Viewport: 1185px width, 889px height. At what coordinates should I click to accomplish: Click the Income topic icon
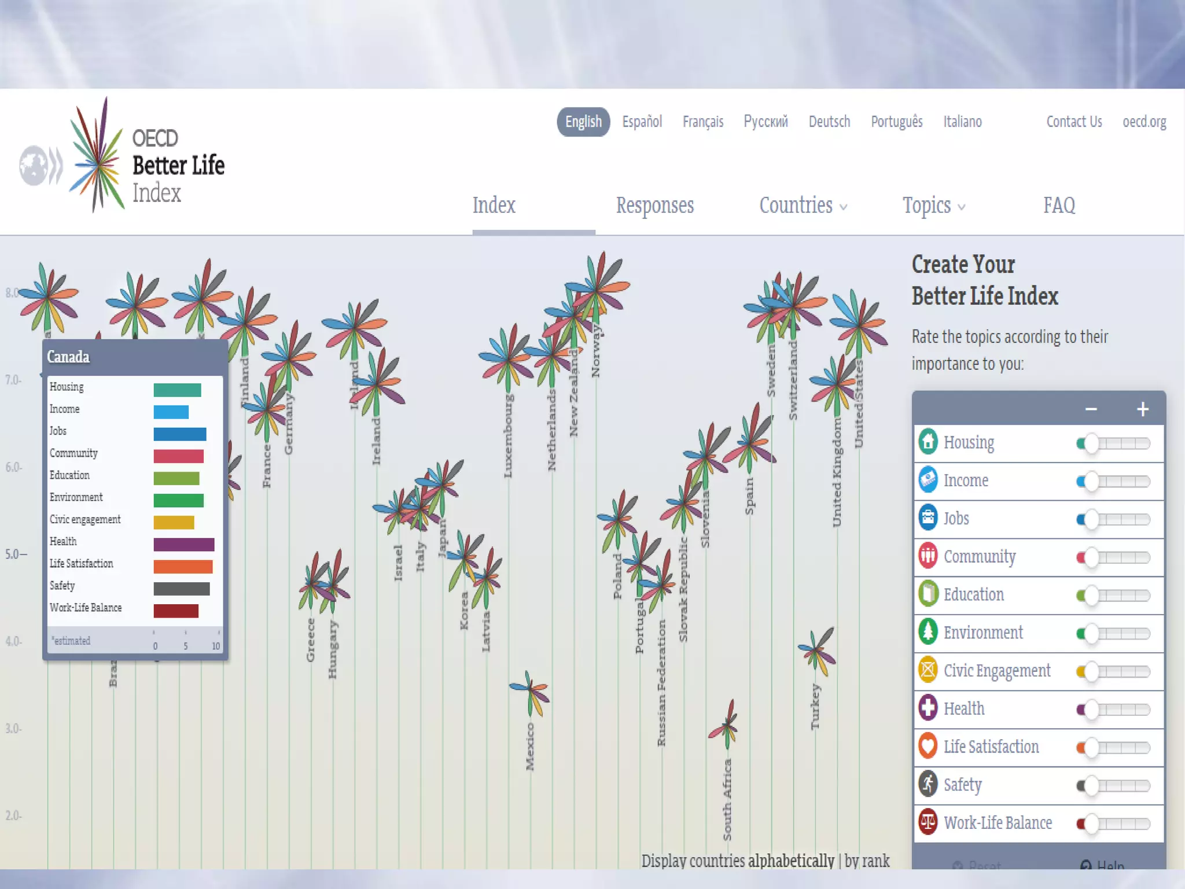pos(928,480)
